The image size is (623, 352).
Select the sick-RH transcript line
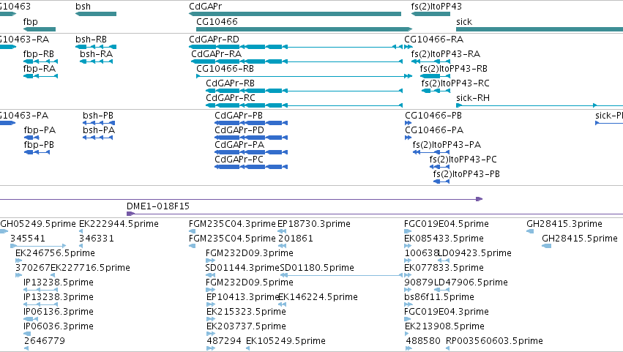click(x=540, y=105)
